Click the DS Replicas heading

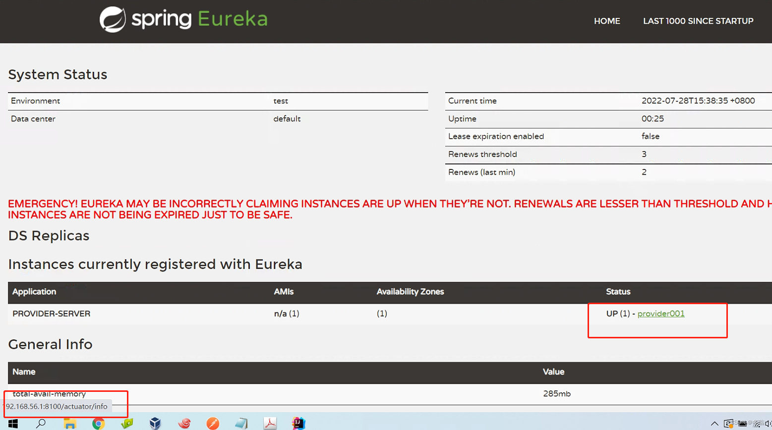pos(49,236)
